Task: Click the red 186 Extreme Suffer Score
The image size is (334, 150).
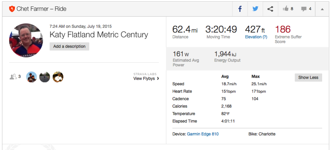Action: [x=283, y=30]
